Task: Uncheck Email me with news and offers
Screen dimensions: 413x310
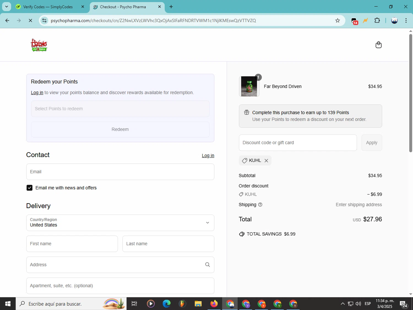Action: pos(29,188)
